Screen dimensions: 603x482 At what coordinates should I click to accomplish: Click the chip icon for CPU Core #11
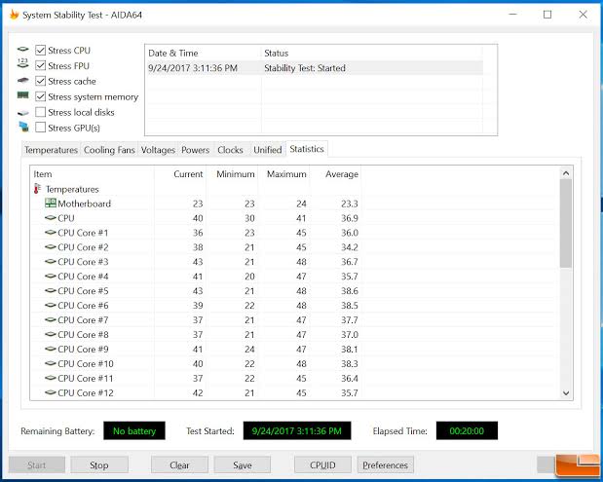(x=51, y=378)
